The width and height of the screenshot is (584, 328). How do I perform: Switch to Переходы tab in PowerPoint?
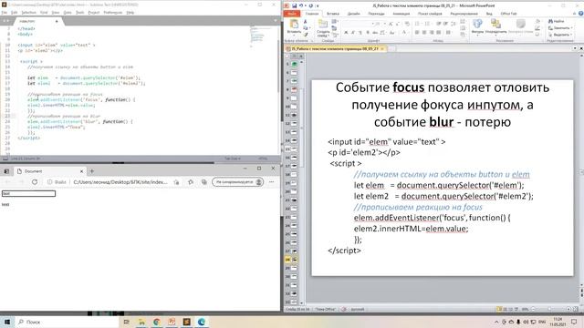376,14
